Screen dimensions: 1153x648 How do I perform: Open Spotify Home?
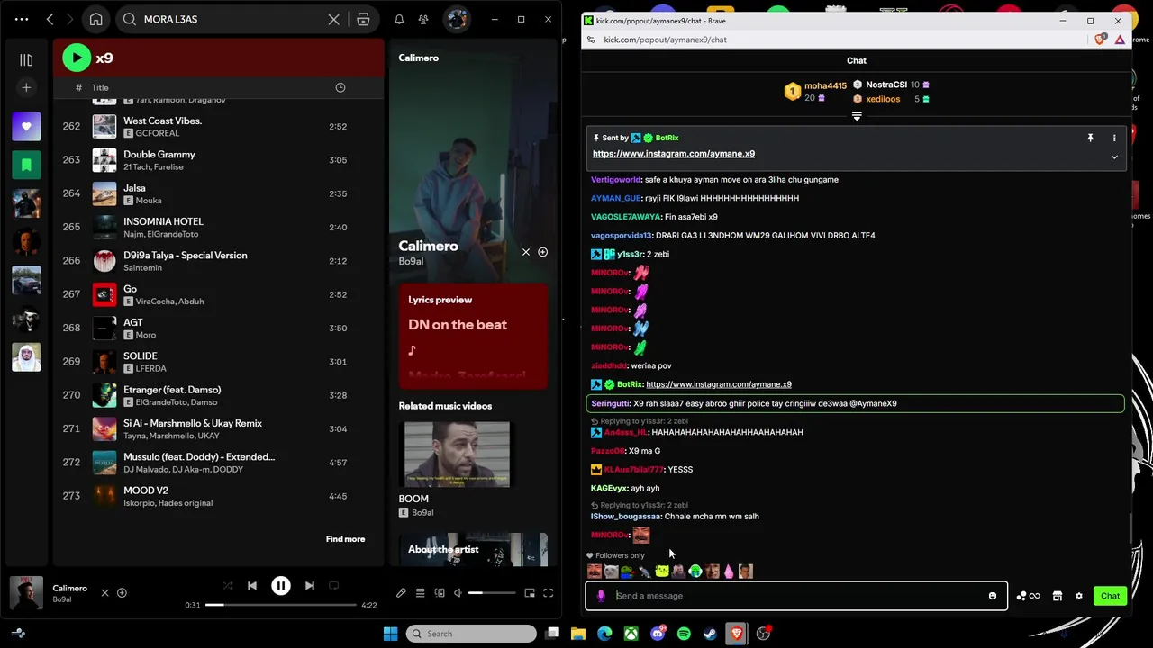pos(95,19)
